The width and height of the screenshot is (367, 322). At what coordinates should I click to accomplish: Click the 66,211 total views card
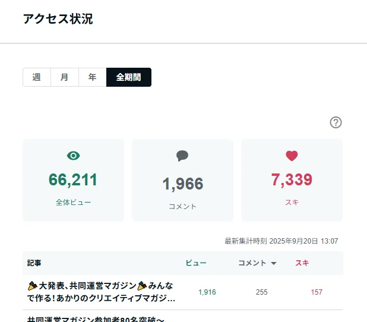pos(73,180)
